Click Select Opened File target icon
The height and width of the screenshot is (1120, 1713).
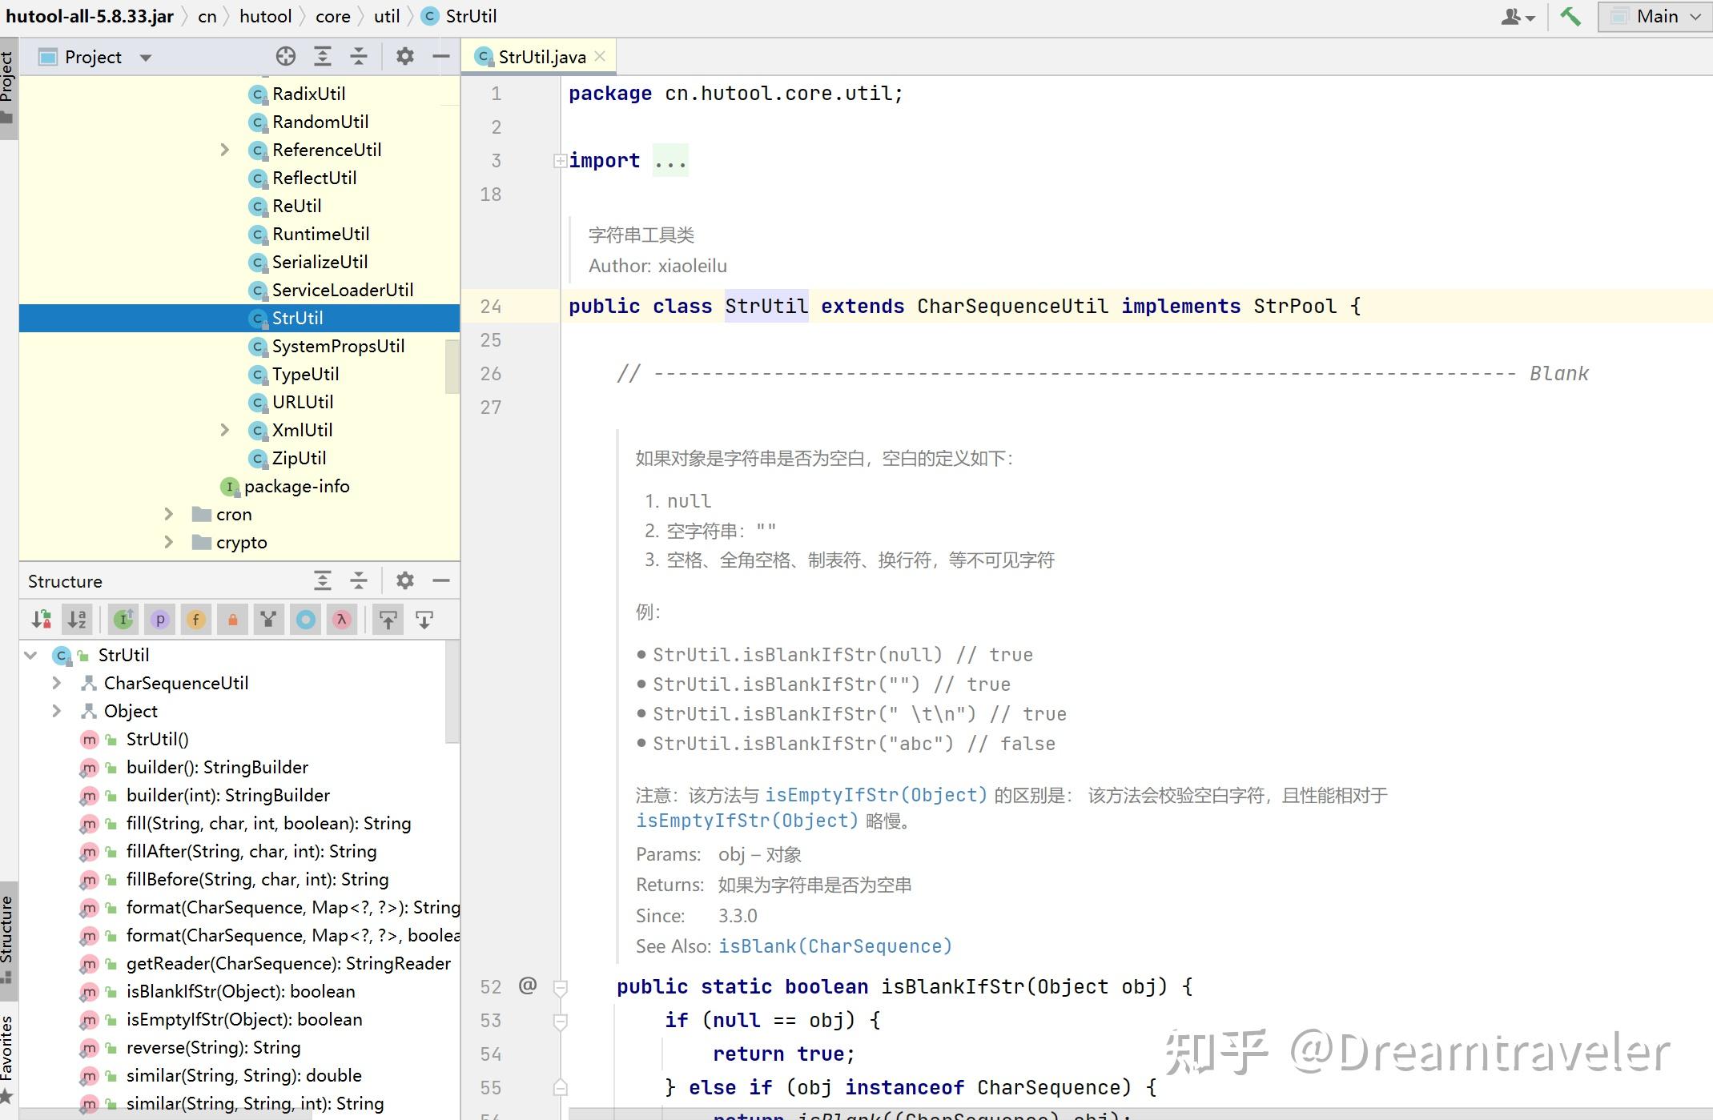pyautogui.click(x=286, y=56)
